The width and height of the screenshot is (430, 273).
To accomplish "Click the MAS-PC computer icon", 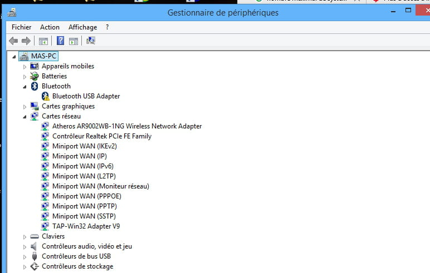I will coord(24,56).
